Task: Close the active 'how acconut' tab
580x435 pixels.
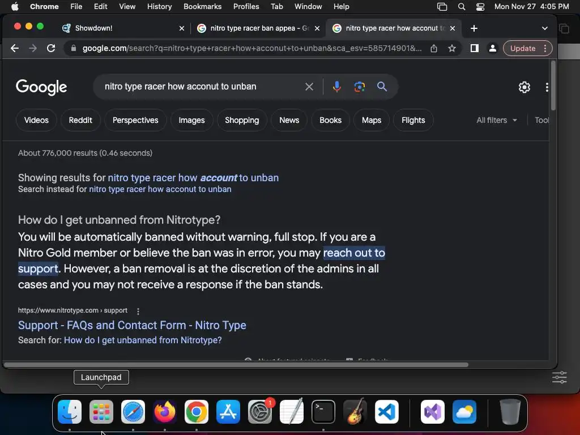Action: pyautogui.click(x=453, y=28)
